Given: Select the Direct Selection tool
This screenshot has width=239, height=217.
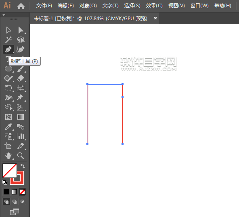Looking at the screenshot, I should click(x=21, y=30).
